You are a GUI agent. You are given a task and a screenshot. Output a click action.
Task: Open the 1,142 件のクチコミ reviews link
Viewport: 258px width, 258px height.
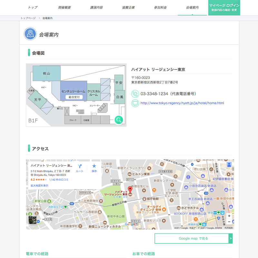coord(59,180)
